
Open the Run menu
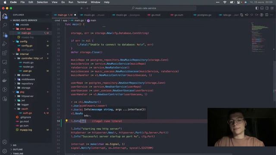click(x=71, y=2)
